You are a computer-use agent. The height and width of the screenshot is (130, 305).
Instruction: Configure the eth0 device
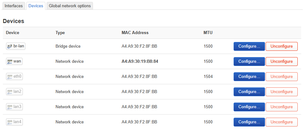point(249,76)
